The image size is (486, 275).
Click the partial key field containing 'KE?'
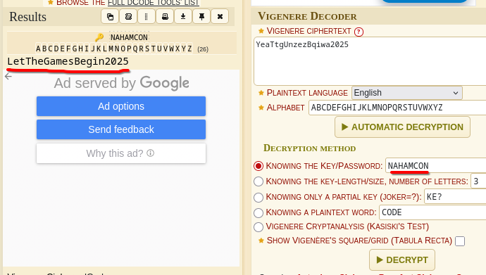[x=455, y=197]
